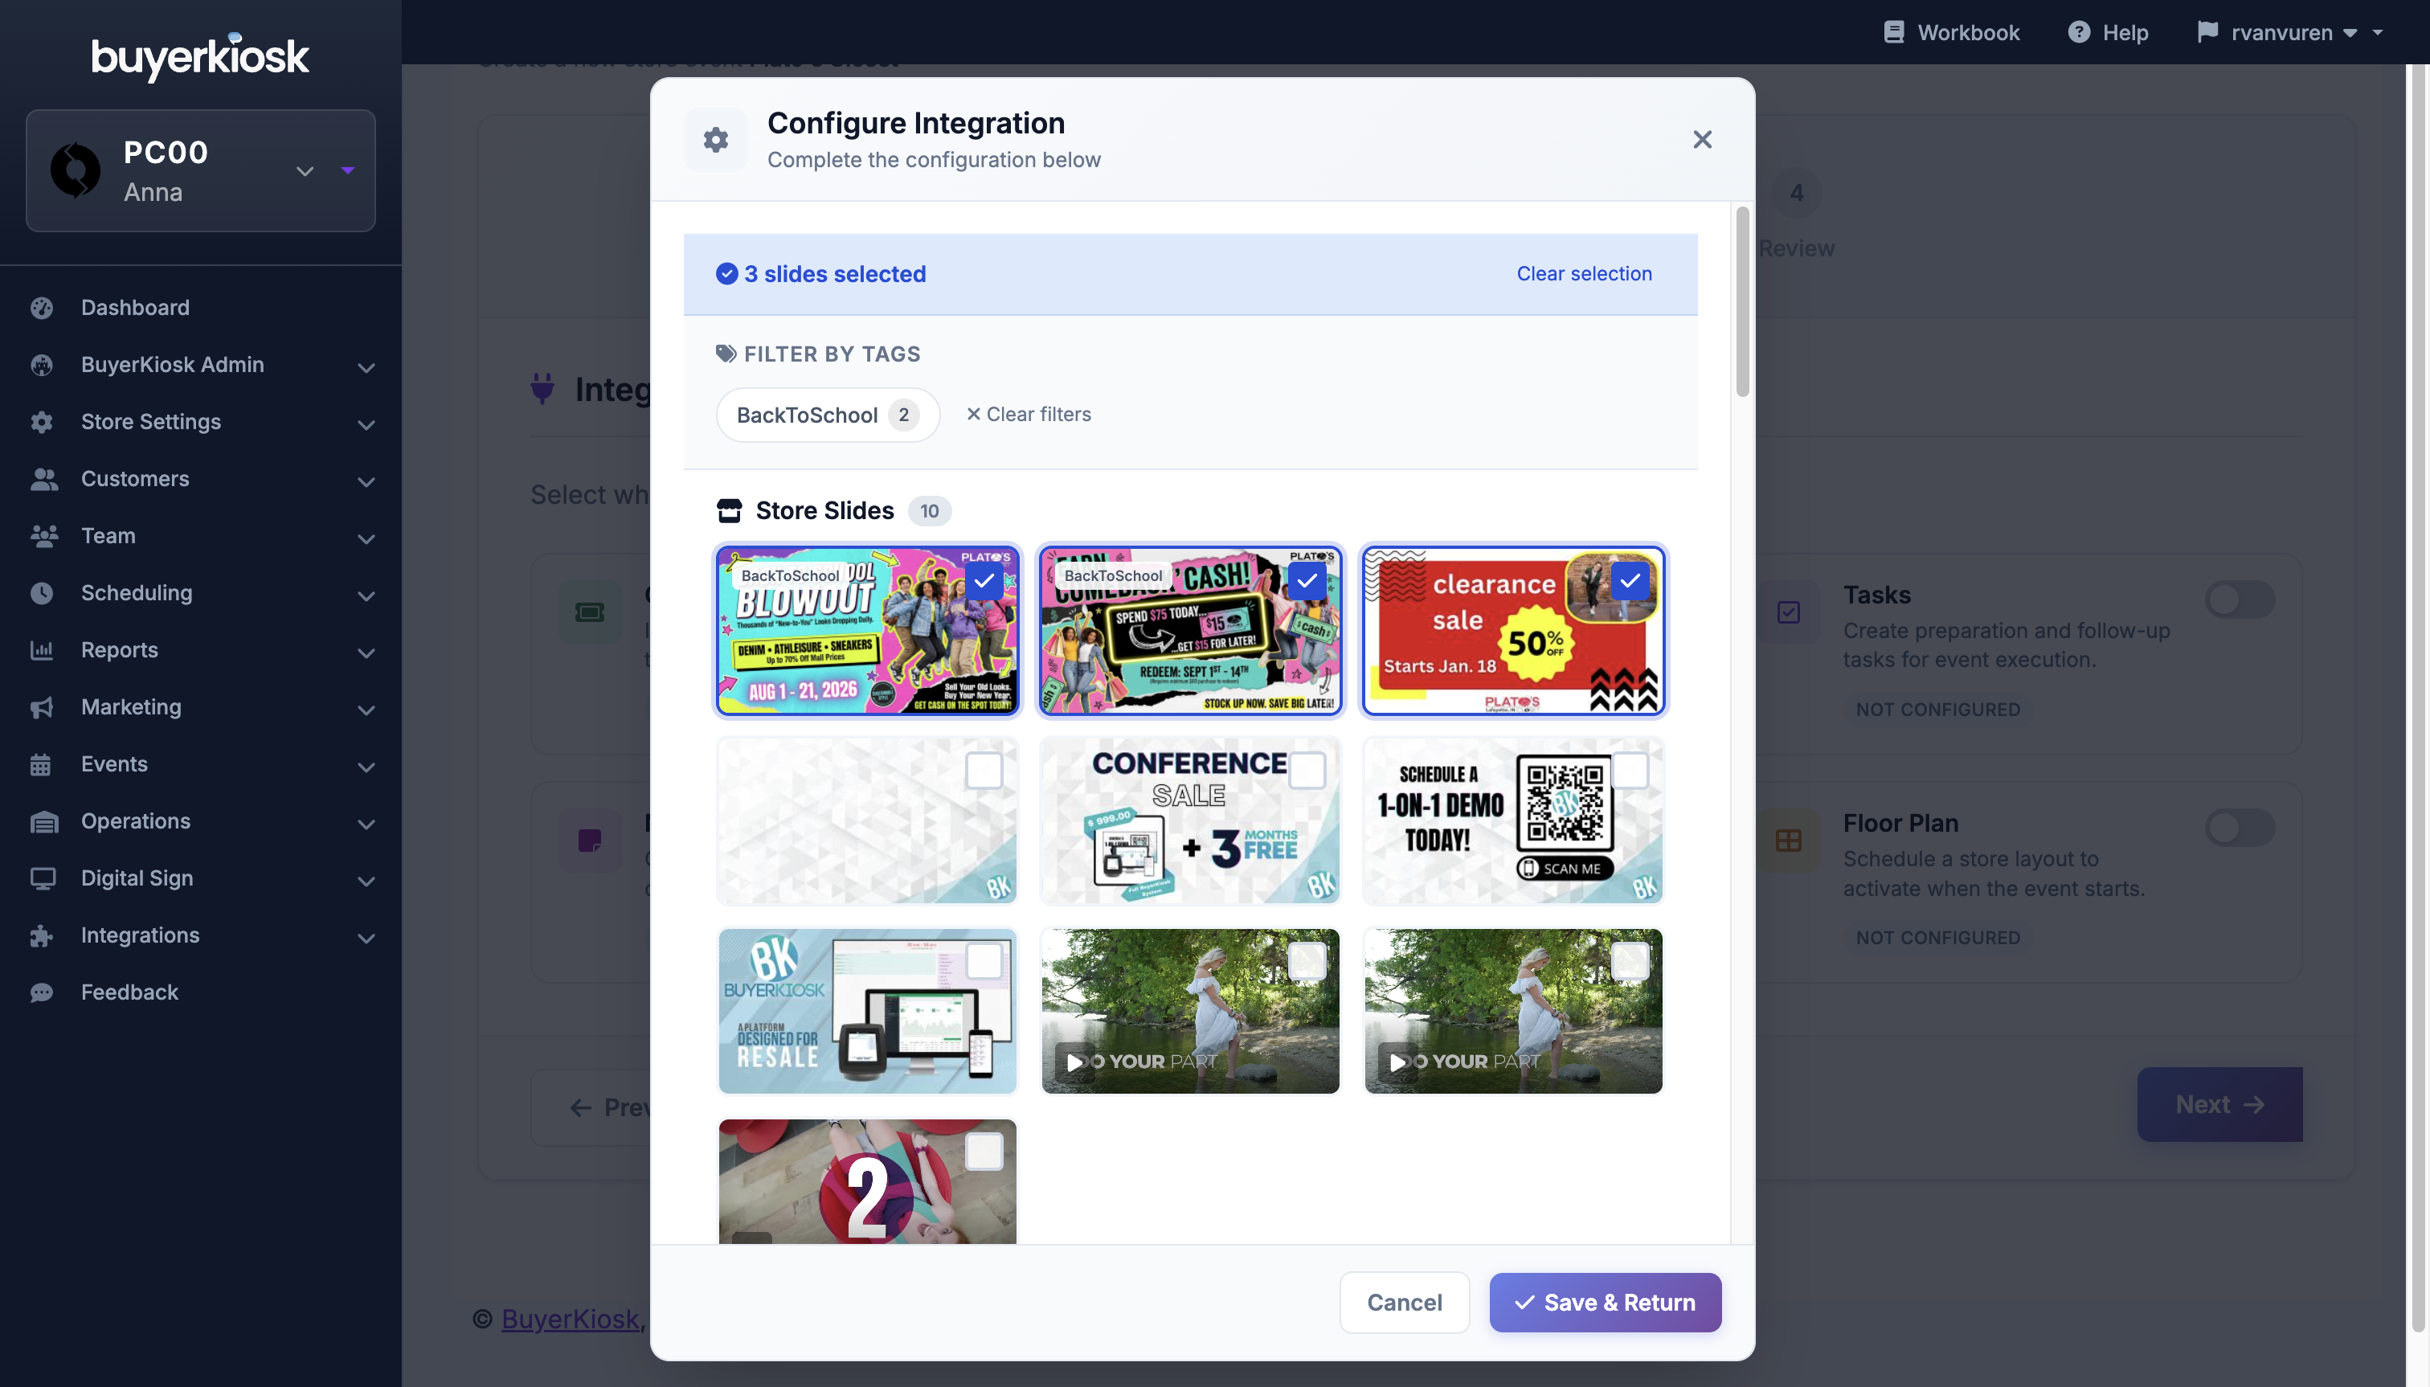Click the Marketing megaphone icon
The width and height of the screenshot is (2430, 1387).
tap(41, 707)
